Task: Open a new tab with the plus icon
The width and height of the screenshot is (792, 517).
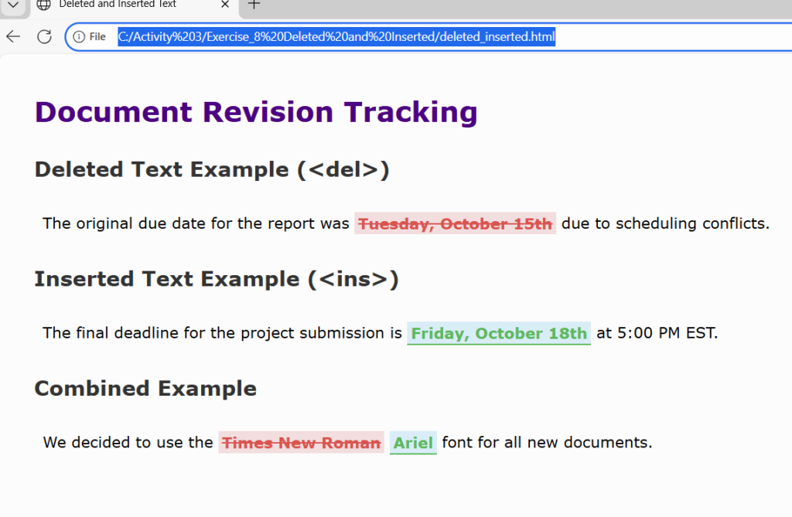Action: (254, 5)
